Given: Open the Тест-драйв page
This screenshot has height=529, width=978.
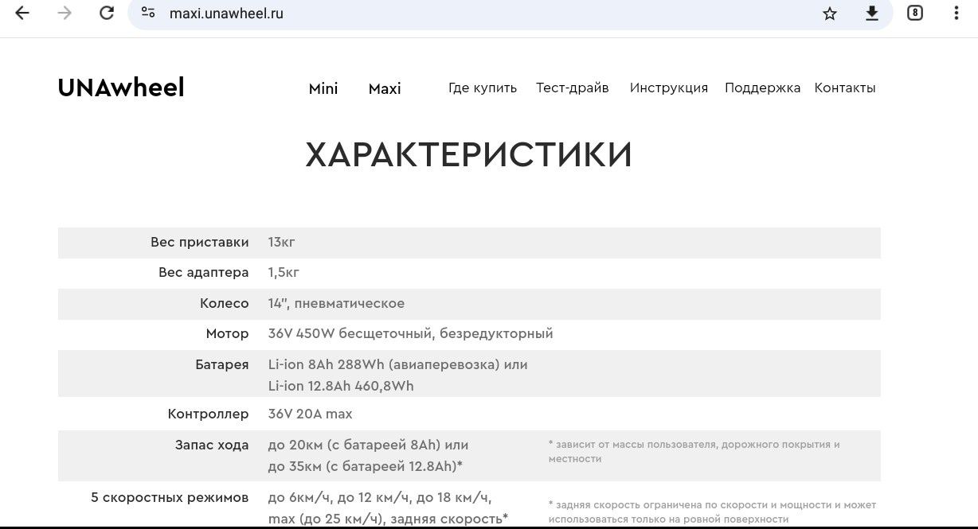Looking at the screenshot, I should 573,88.
